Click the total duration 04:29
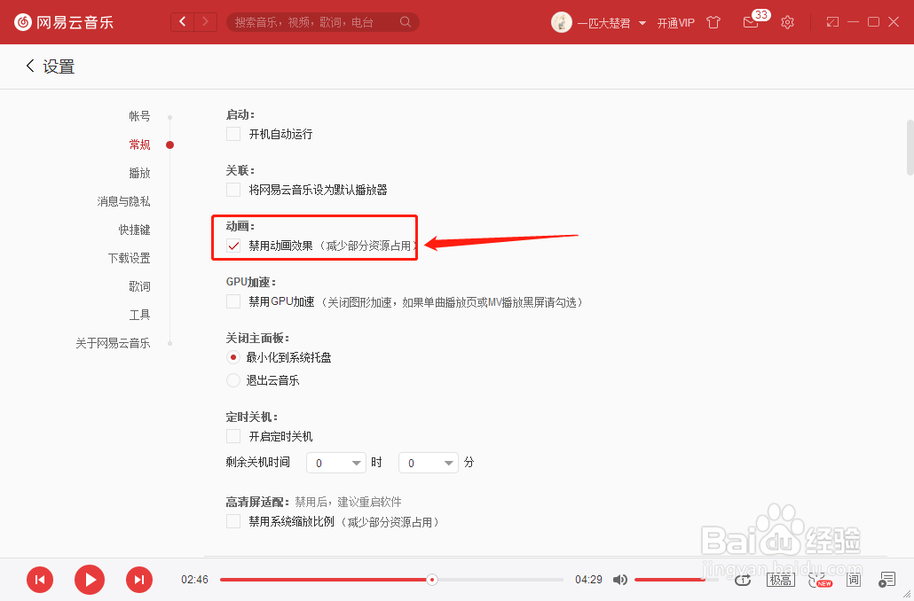914x601 pixels. click(588, 580)
